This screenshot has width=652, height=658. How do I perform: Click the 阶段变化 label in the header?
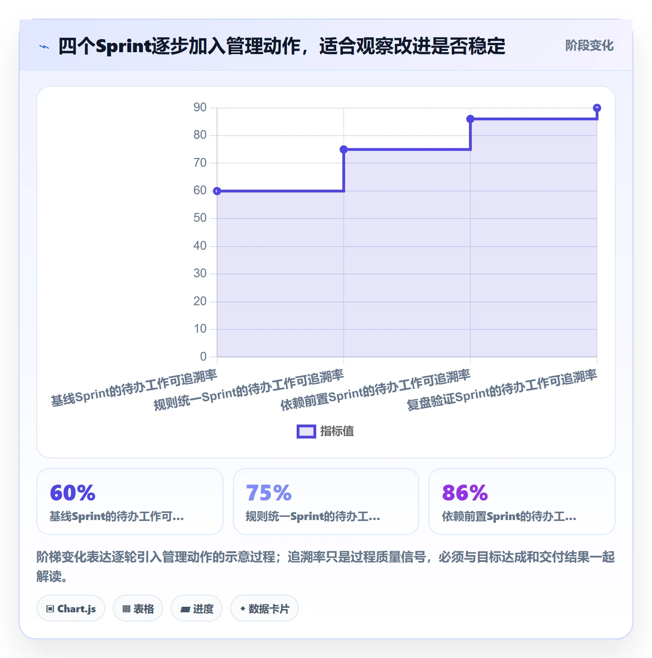[589, 46]
